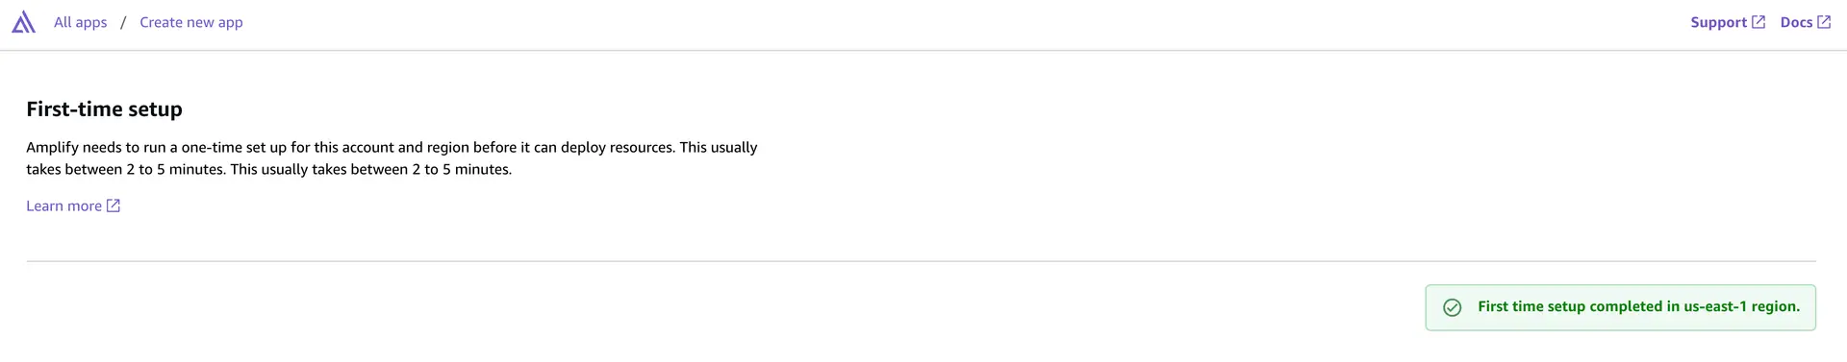Click 'us-east-1' in the success notification
The image size is (1847, 362).
[x=1714, y=306]
